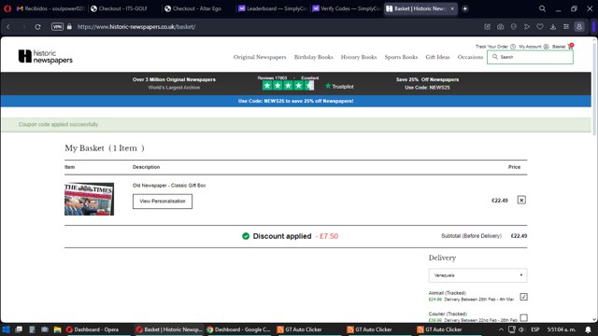
Task: Open Dashboard - Google Chrome taskbar window
Action: pos(239,329)
